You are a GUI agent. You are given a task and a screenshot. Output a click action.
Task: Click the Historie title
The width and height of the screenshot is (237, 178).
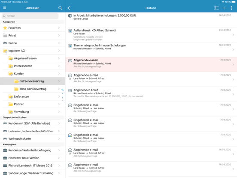tap(151, 8)
